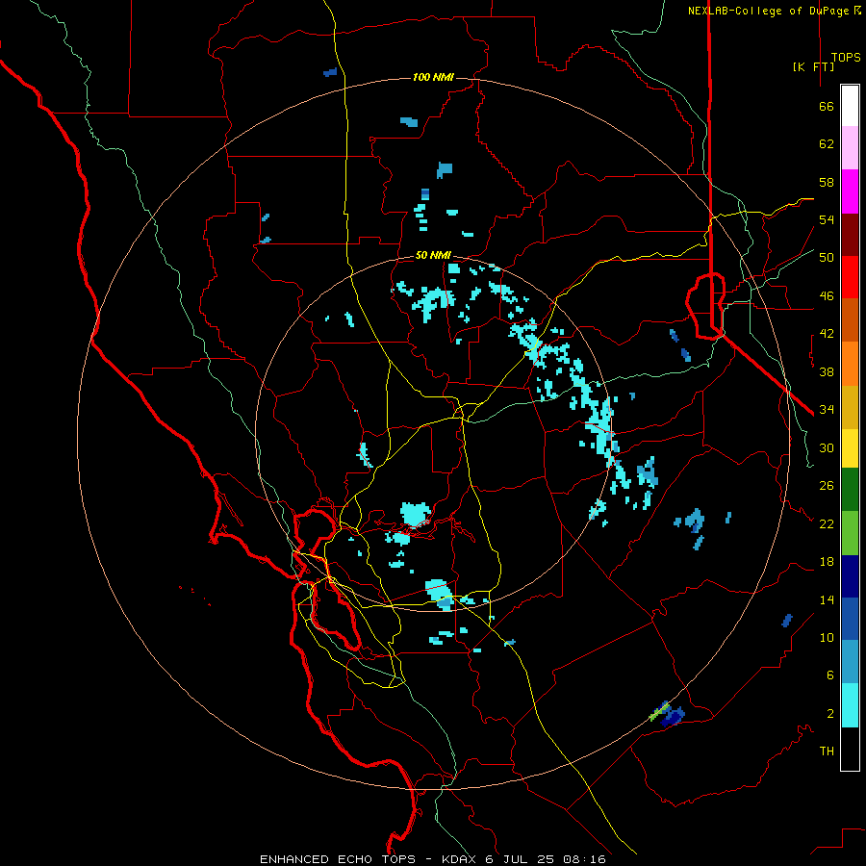Viewport: 866px width, 866px height.
Task: Click the 'TH' legend label
Action: (827, 751)
